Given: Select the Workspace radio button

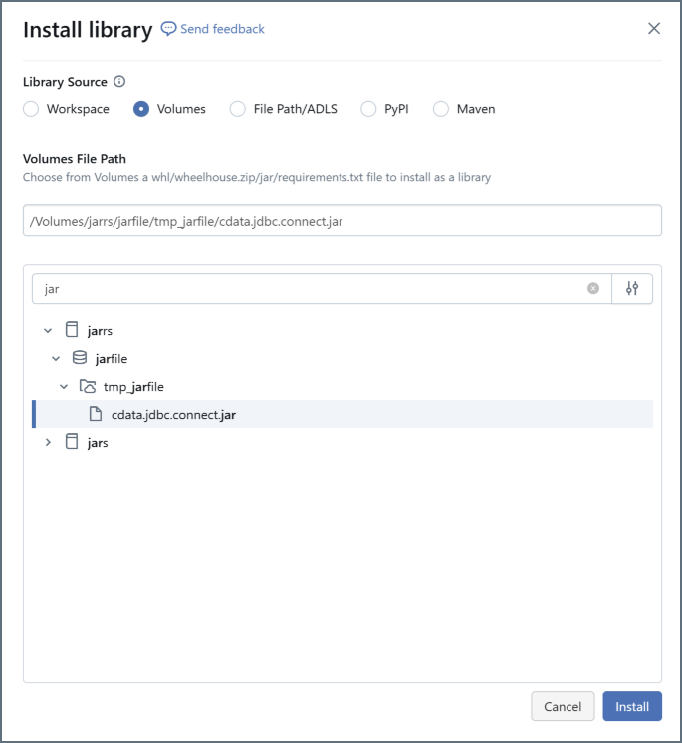Looking at the screenshot, I should [x=31, y=109].
